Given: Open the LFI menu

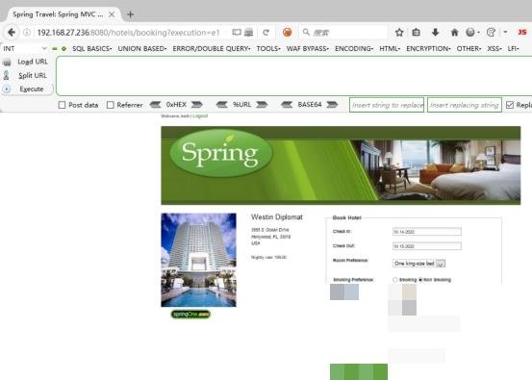Looking at the screenshot, I should click(x=514, y=48).
